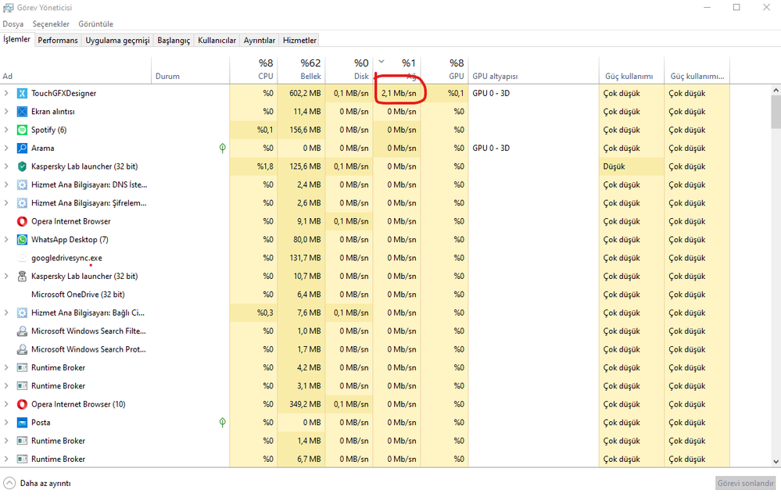Sort by the Disk column header
781x497 pixels.
349,70
